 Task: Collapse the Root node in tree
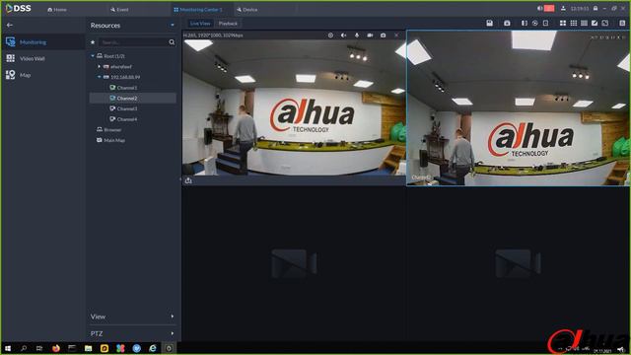pos(93,56)
